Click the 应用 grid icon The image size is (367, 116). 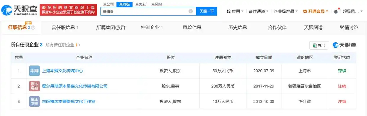pos(228,11)
